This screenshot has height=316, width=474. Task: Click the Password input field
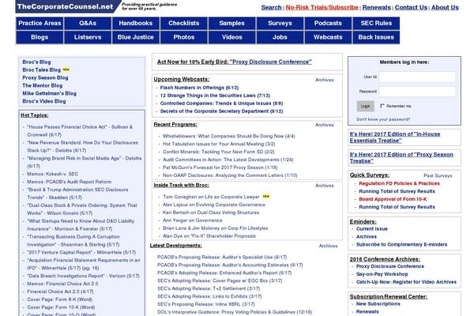point(417,92)
